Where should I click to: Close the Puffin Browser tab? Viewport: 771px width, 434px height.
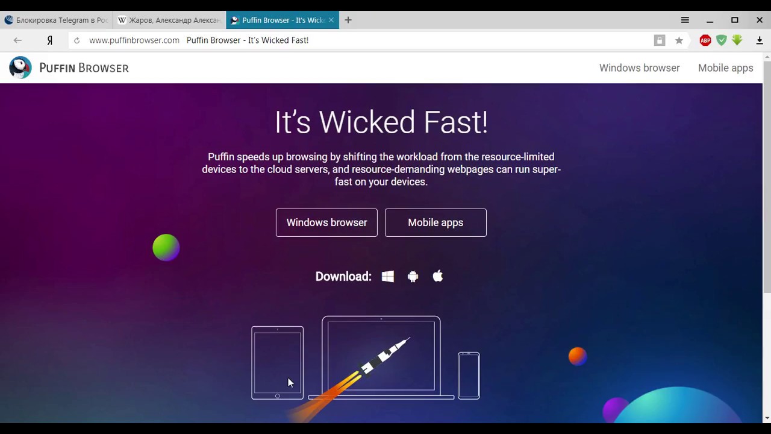[331, 20]
